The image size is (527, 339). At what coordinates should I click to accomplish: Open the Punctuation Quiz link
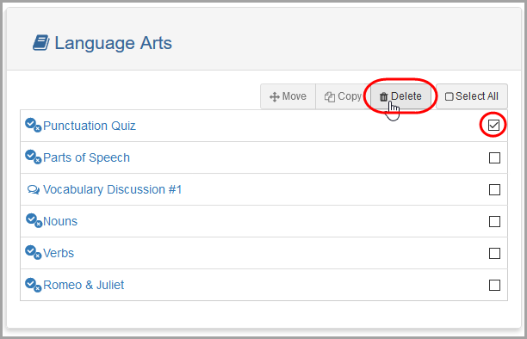[90, 126]
